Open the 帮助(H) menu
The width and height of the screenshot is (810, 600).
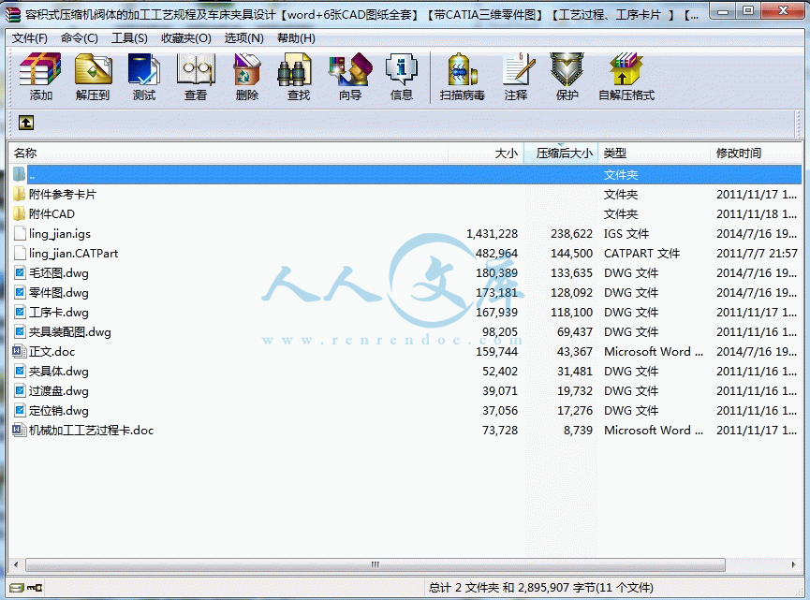(x=296, y=38)
